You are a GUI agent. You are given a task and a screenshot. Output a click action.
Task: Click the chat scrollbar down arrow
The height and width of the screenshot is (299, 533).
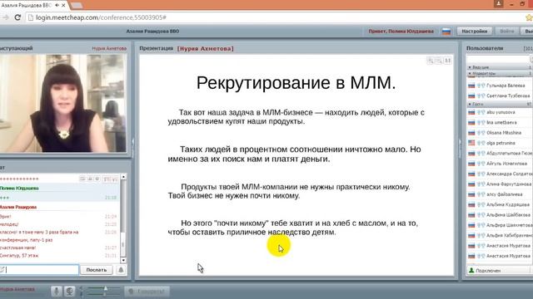123,260
